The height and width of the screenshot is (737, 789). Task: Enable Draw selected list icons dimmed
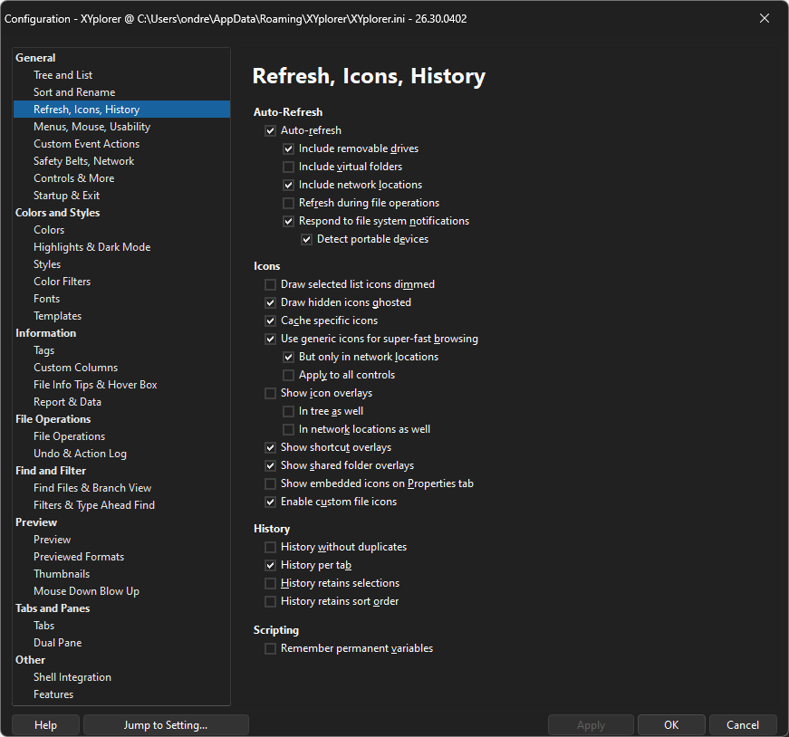point(270,284)
